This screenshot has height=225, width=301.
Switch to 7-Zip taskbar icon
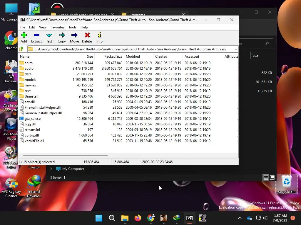(x=190, y=218)
